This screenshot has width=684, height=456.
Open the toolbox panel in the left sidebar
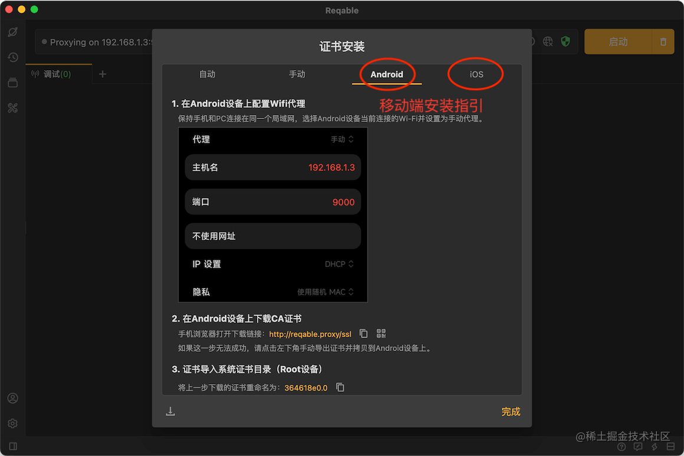pos(13,82)
